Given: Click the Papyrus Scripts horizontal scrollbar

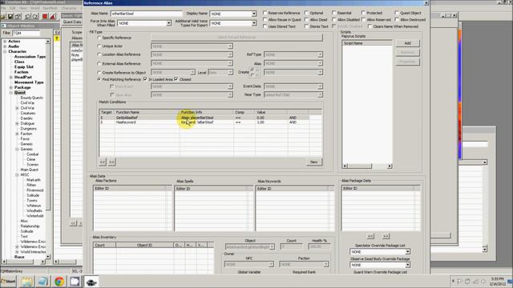Looking at the screenshot, I should 367,166.
